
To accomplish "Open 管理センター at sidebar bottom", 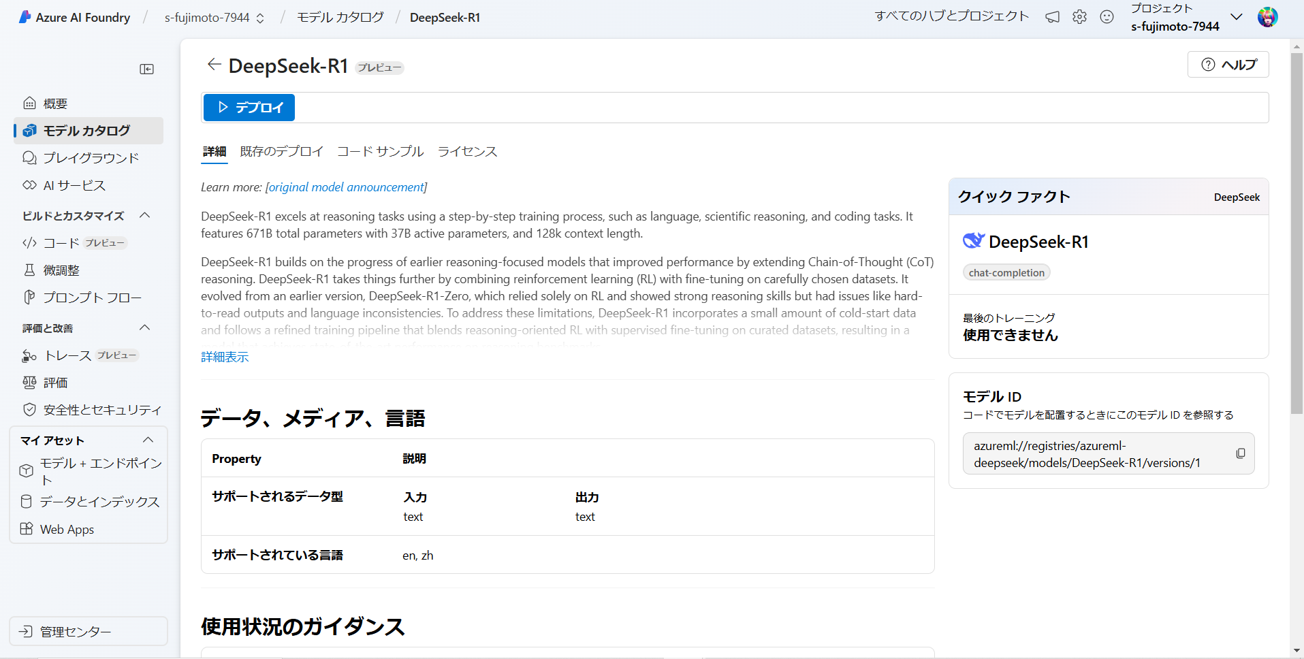I will point(89,631).
